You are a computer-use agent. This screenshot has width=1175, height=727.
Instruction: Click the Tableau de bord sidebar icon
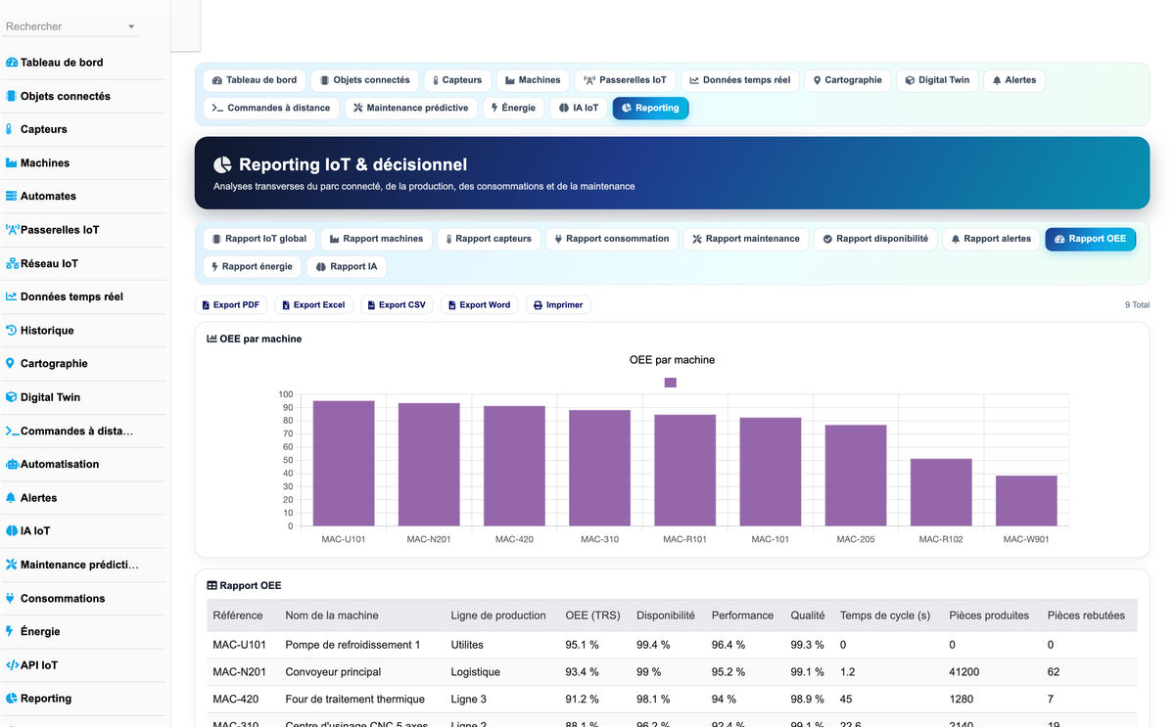click(x=12, y=63)
